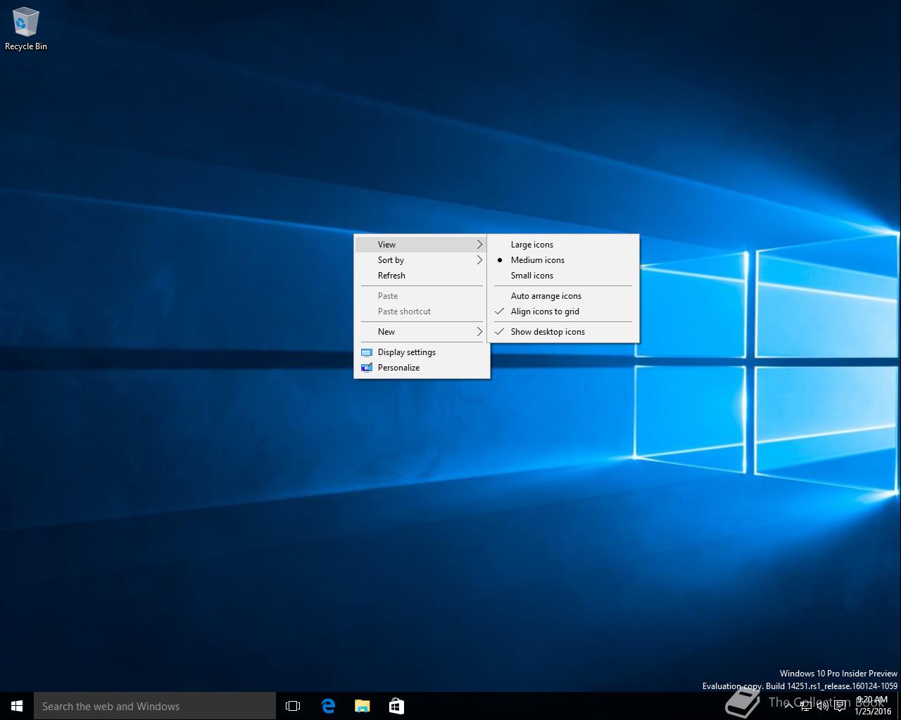
Task: Open the Action Center notification icon
Action: [x=840, y=706]
